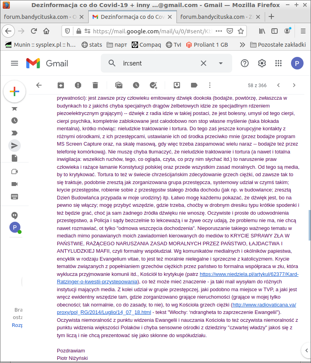Open tracking protection shield in address bar

coord(67,31)
